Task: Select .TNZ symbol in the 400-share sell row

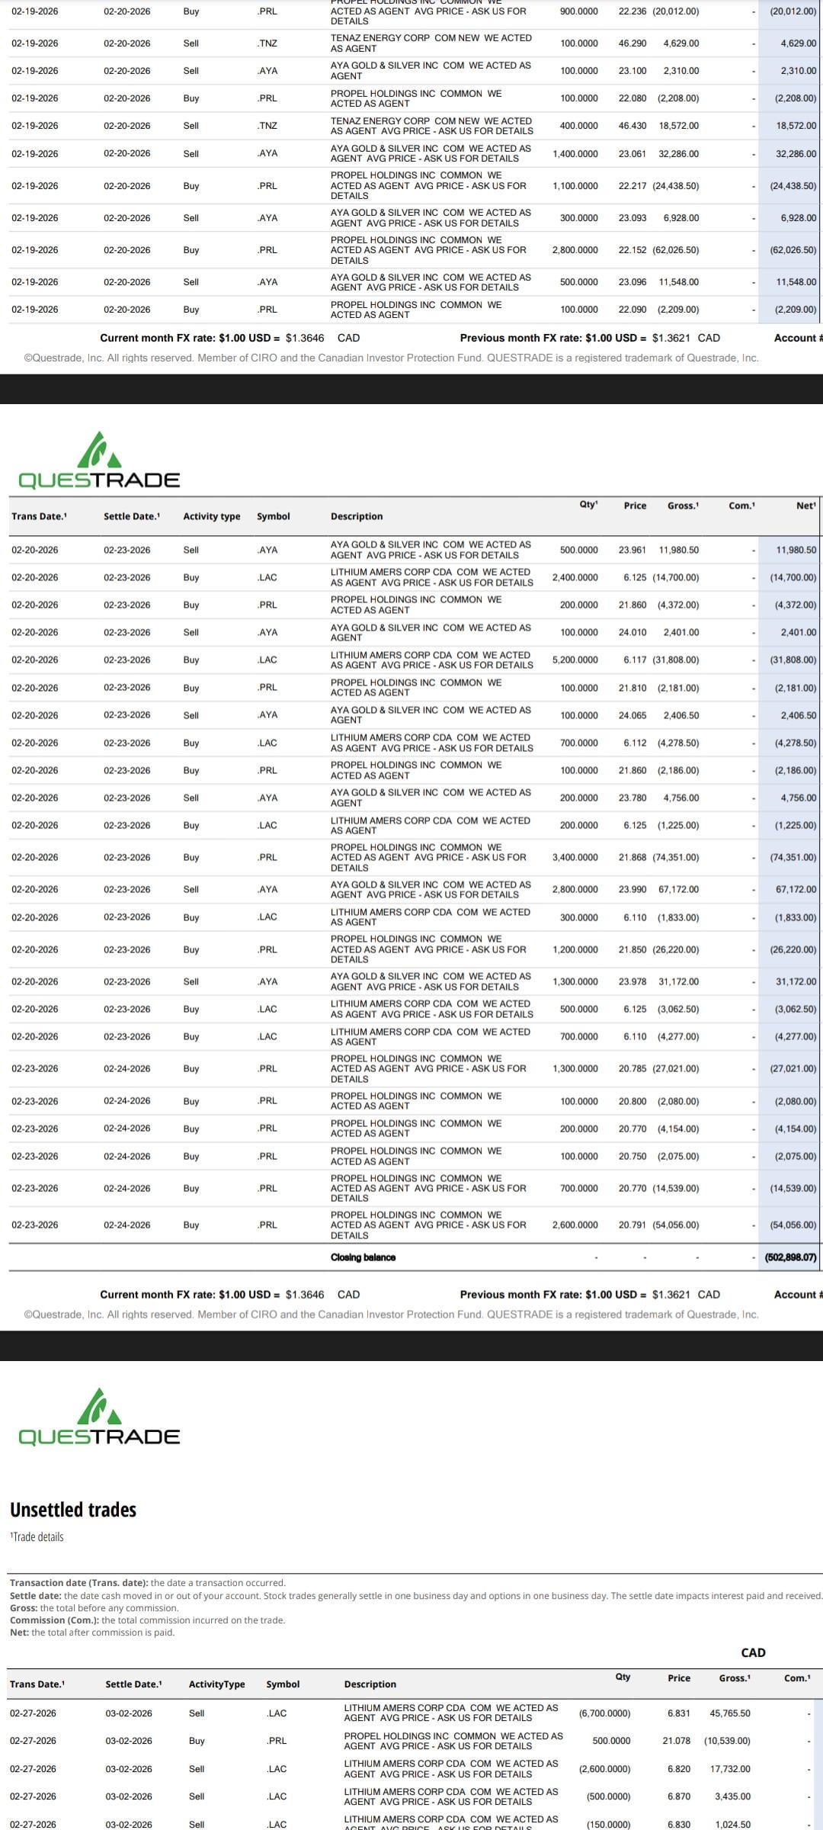Action: pos(267,126)
